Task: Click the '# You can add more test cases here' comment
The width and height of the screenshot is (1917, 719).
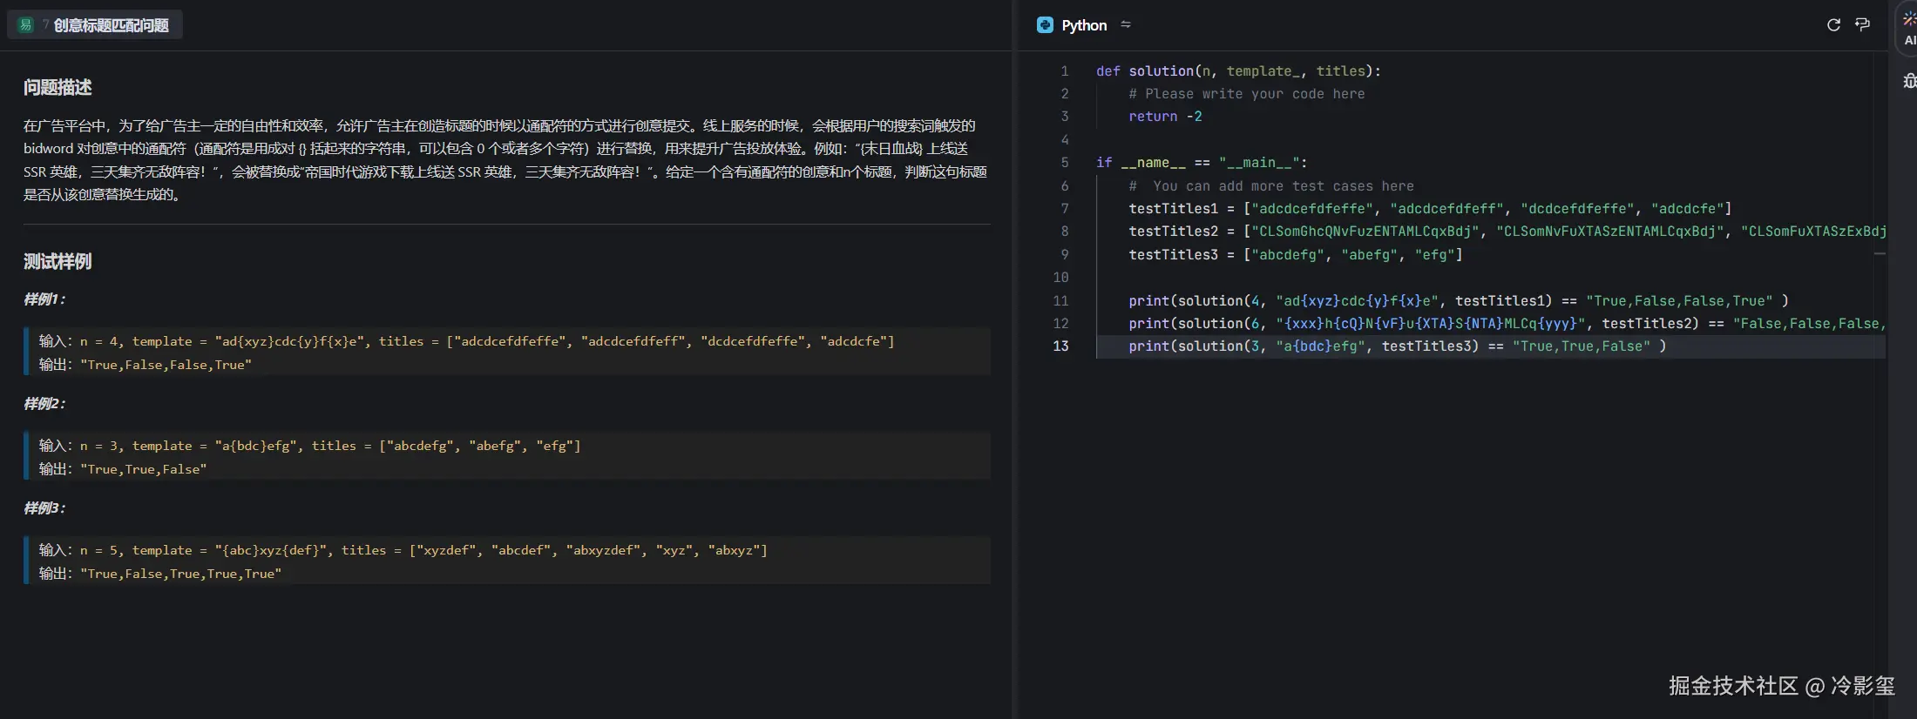Action: [x=1271, y=186]
